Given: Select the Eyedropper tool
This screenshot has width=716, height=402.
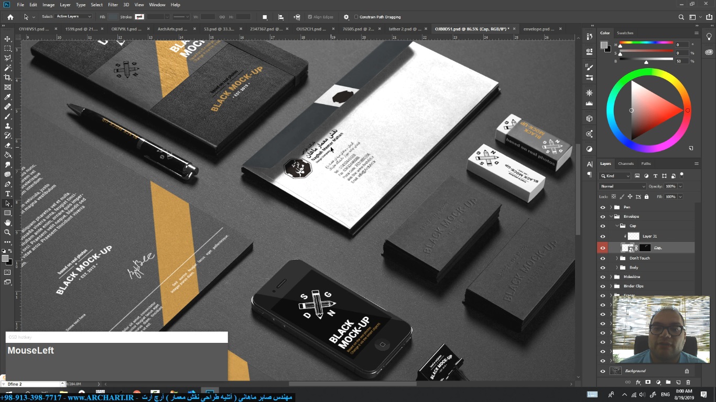Looking at the screenshot, I should coord(8,97).
